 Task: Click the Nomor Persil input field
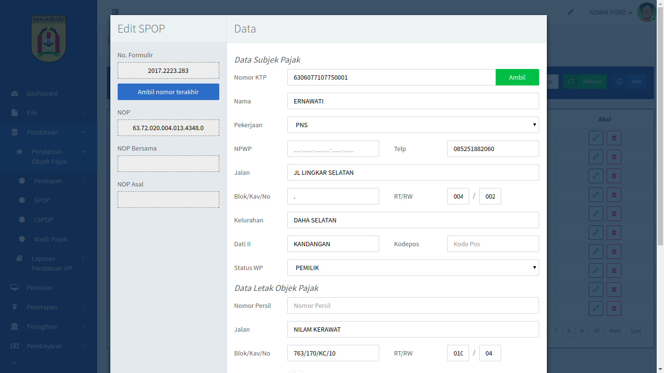click(x=413, y=305)
